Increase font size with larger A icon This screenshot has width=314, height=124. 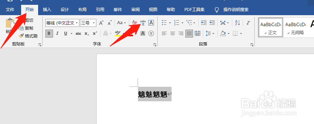pyautogui.click(x=101, y=23)
